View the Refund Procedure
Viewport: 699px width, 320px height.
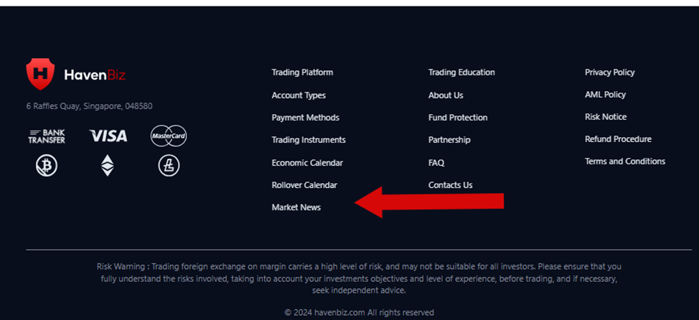click(618, 139)
